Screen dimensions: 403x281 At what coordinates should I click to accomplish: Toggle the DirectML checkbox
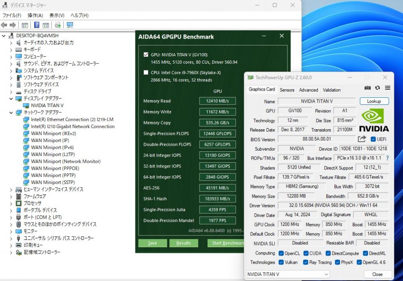366,253
